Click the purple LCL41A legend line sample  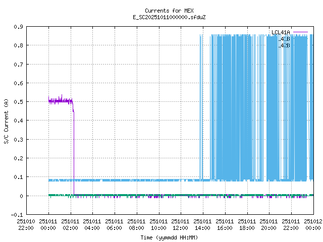[x=300, y=32]
